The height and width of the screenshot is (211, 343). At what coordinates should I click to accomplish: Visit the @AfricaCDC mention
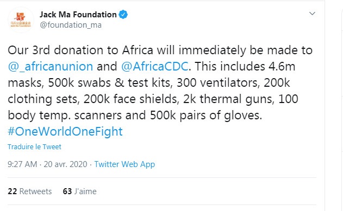point(155,66)
